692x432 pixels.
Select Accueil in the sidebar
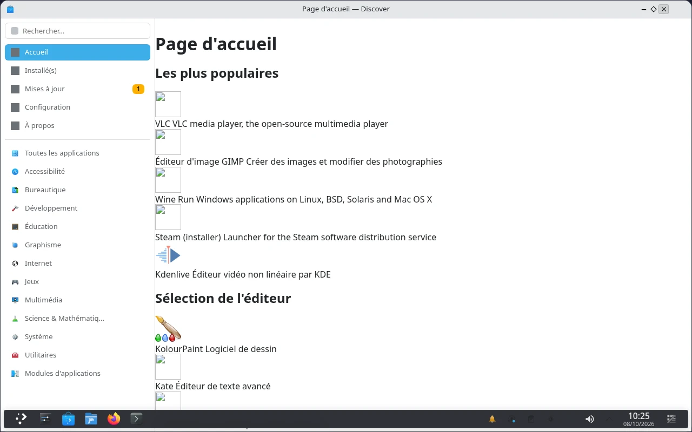[x=77, y=52]
